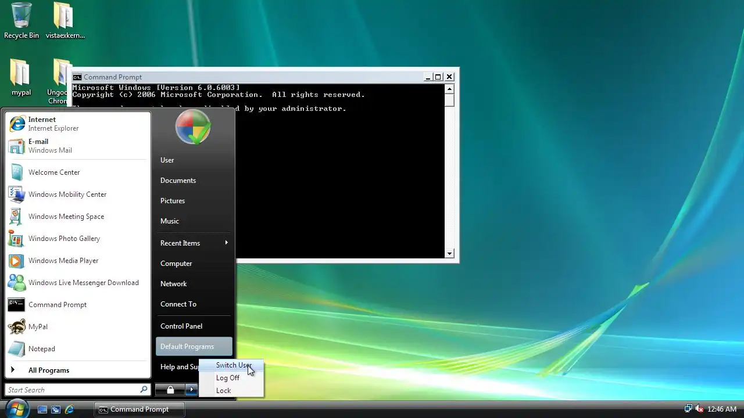Open Music from Start menu
The width and height of the screenshot is (744, 418).
[194, 221]
